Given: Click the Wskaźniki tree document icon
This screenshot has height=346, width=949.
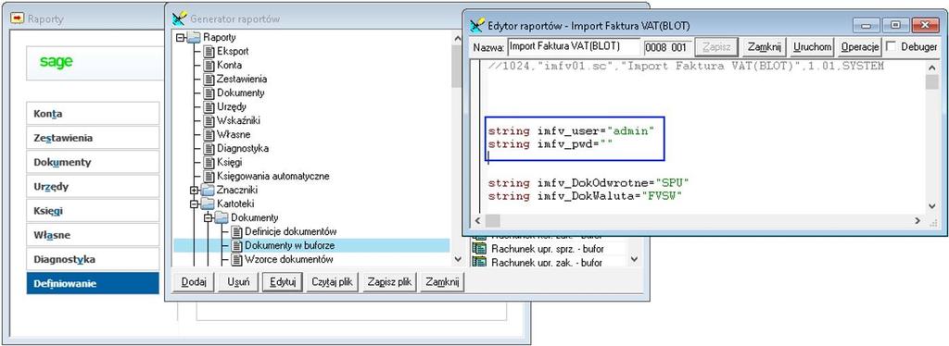Looking at the screenshot, I should coord(209,121).
